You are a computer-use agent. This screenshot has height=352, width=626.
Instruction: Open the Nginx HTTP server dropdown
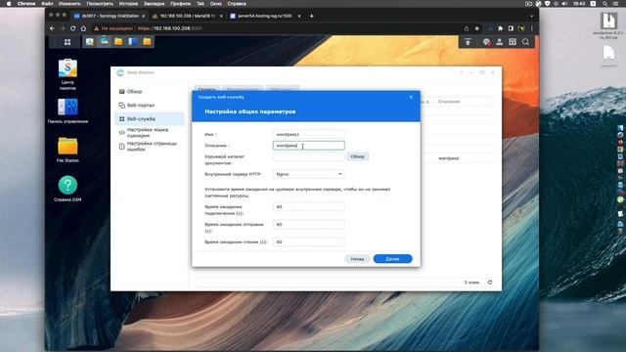point(309,174)
